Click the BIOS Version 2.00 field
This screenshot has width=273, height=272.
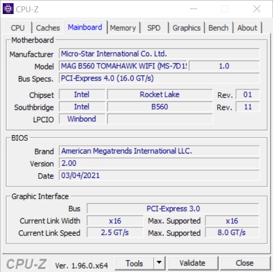point(159,163)
